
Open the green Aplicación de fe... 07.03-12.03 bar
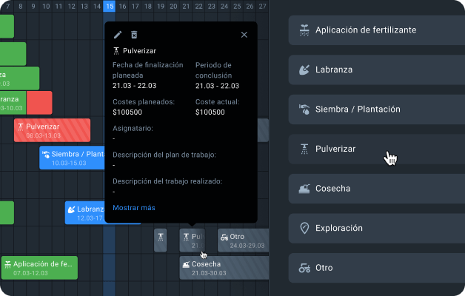coord(39,268)
